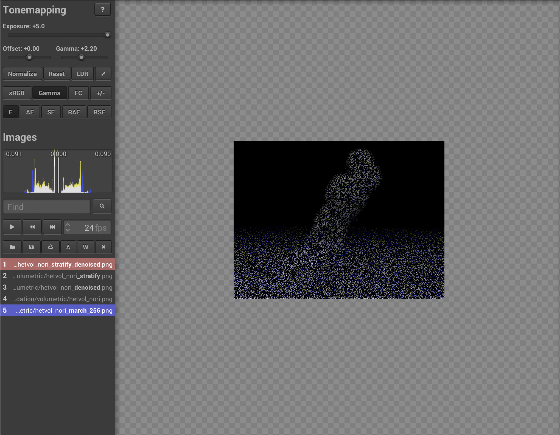Image resolution: width=560 pixels, height=435 pixels.
Task: Reload the image with the recycle icon
Action: click(51, 247)
